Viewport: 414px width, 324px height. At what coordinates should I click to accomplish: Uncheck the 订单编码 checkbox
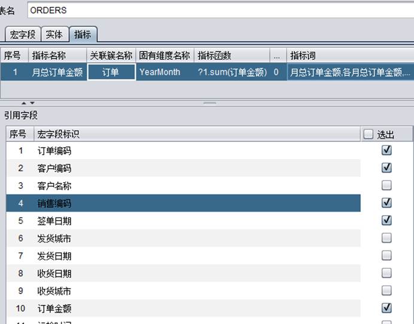coord(386,151)
